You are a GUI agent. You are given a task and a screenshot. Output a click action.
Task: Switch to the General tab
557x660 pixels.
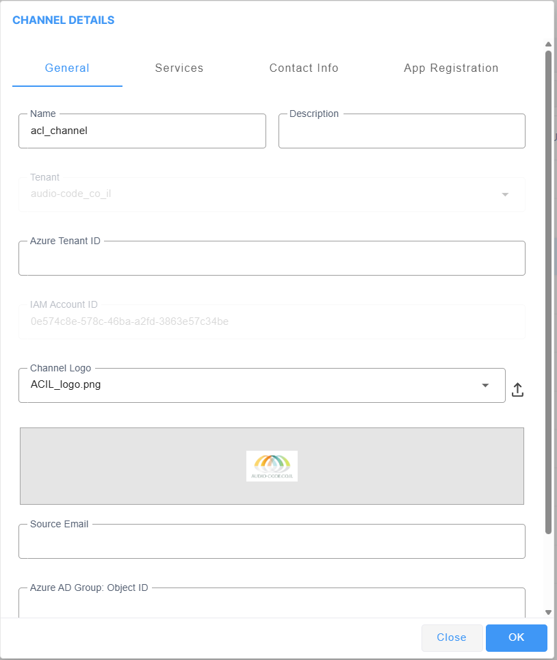click(67, 68)
